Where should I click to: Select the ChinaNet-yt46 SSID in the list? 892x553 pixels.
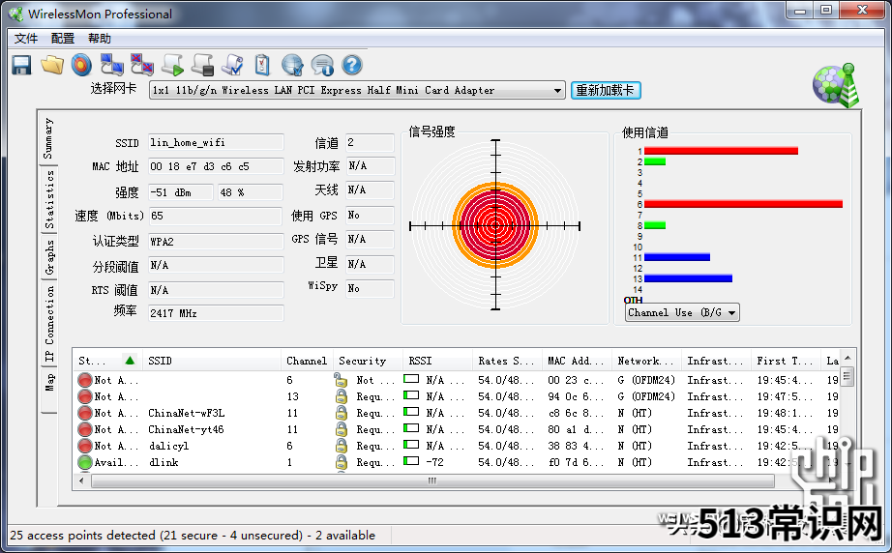[x=186, y=429]
